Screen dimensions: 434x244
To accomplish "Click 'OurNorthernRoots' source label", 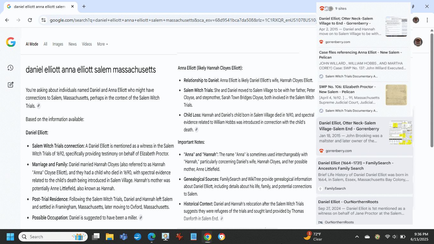I will pos(339,222).
